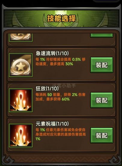Tap the 迷雾小助手 watermark text
122x166 pixels.
tap(64, 86)
